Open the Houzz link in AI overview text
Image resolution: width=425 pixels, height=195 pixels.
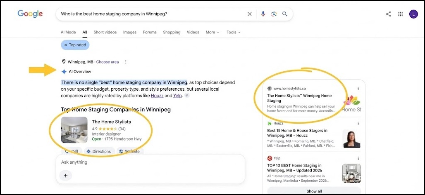(157, 96)
